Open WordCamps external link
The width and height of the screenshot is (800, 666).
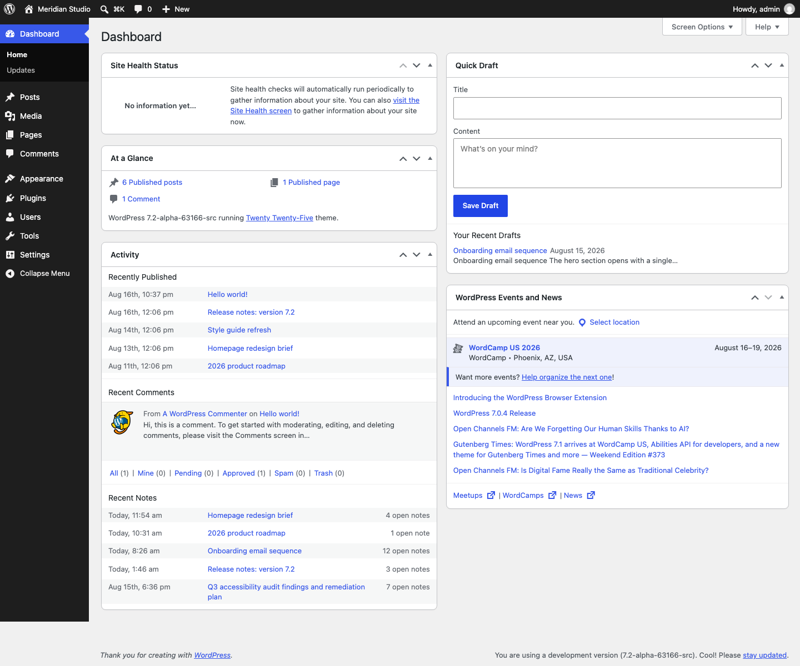point(529,496)
